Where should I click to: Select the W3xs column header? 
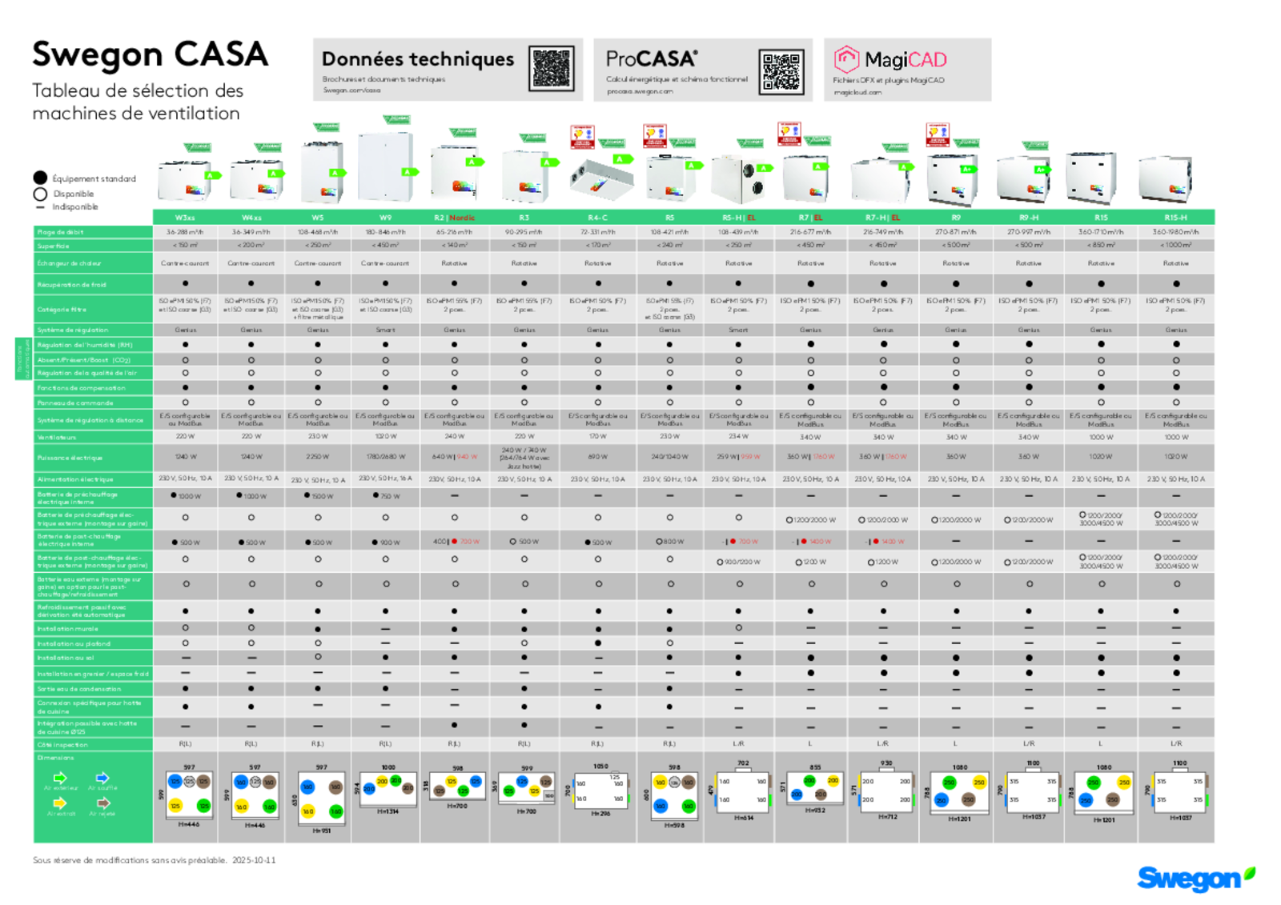click(185, 218)
